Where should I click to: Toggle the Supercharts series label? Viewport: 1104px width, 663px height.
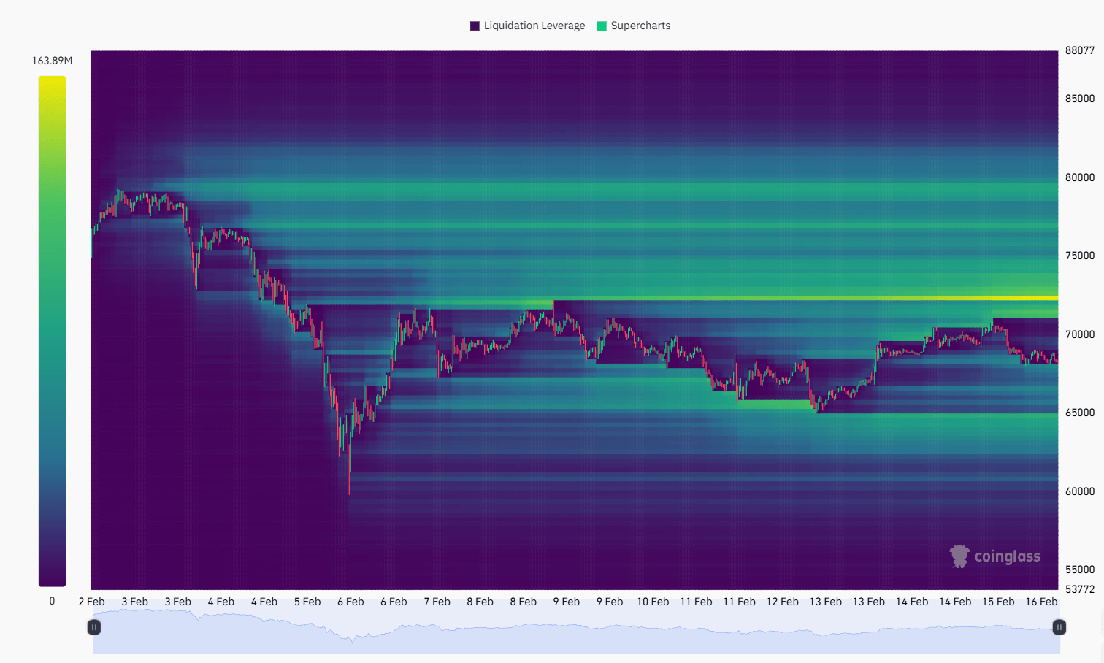click(640, 26)
